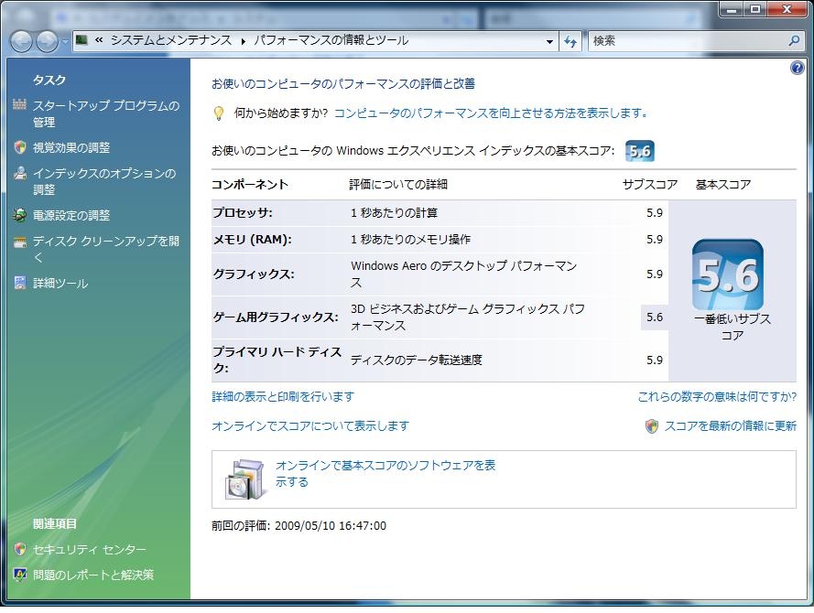The image size is (814, 613).
Task: Open the blue help question mark
Action: coord(797,68)
